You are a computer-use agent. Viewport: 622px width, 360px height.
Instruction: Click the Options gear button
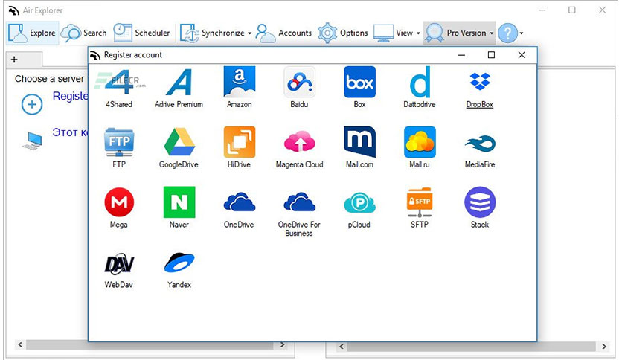343,33
